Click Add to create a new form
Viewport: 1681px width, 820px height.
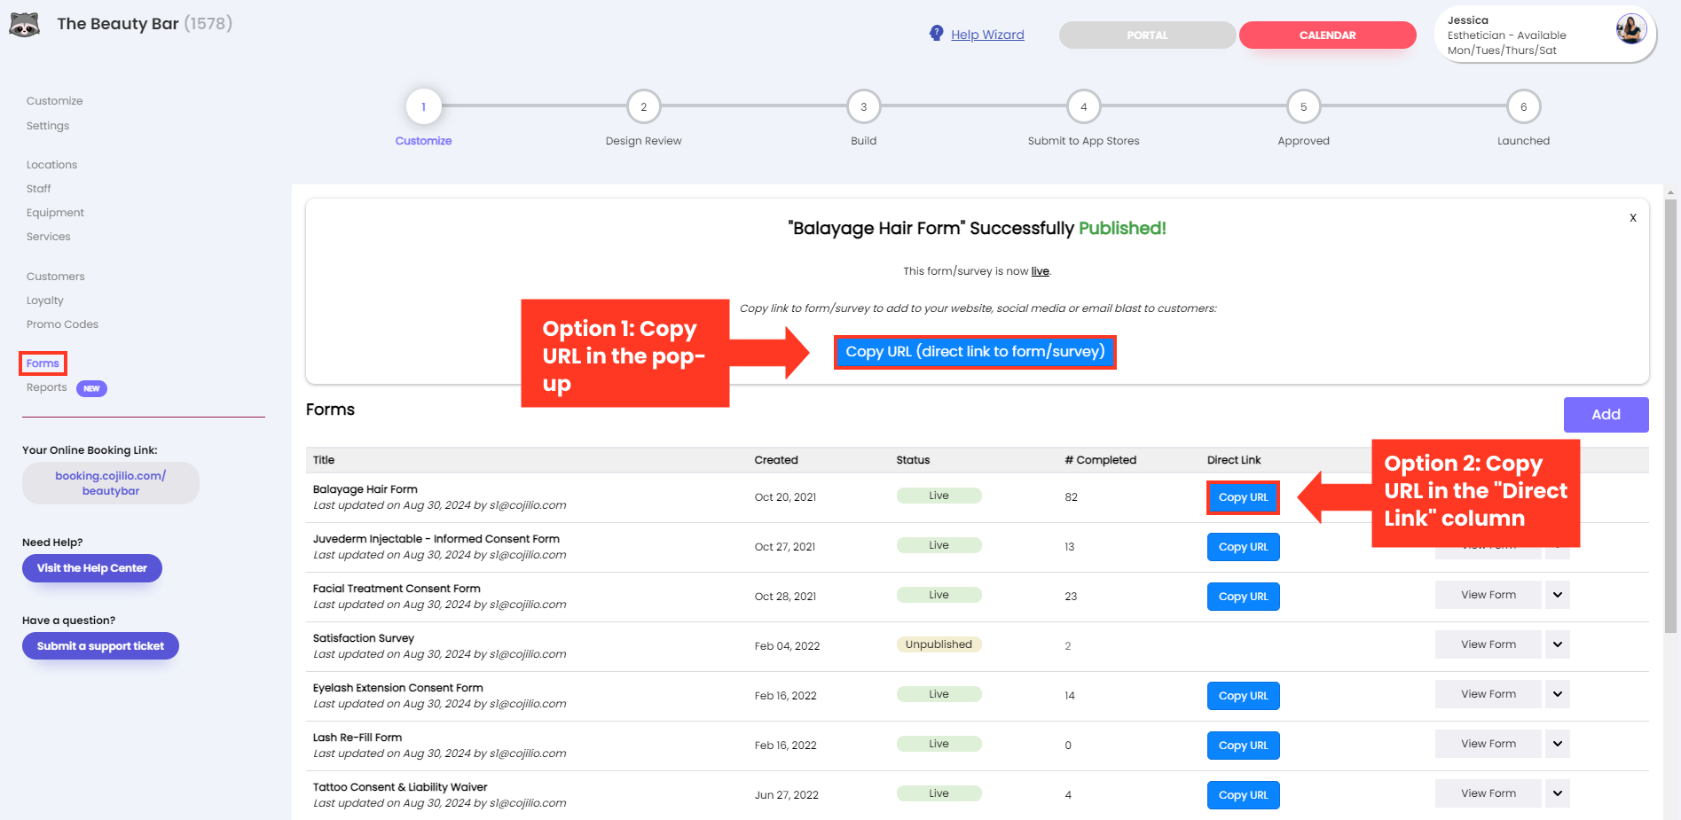pos(1606,415)
